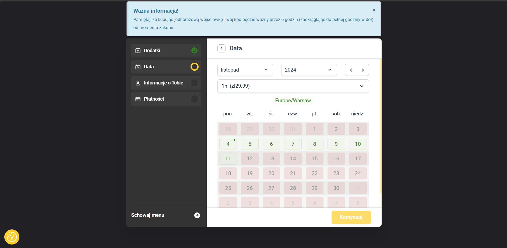Viewport: 507px width, 248px height.
Task: Expand the 1h (zł29.99) duration dropdown
Action: (x=293, y=86)
